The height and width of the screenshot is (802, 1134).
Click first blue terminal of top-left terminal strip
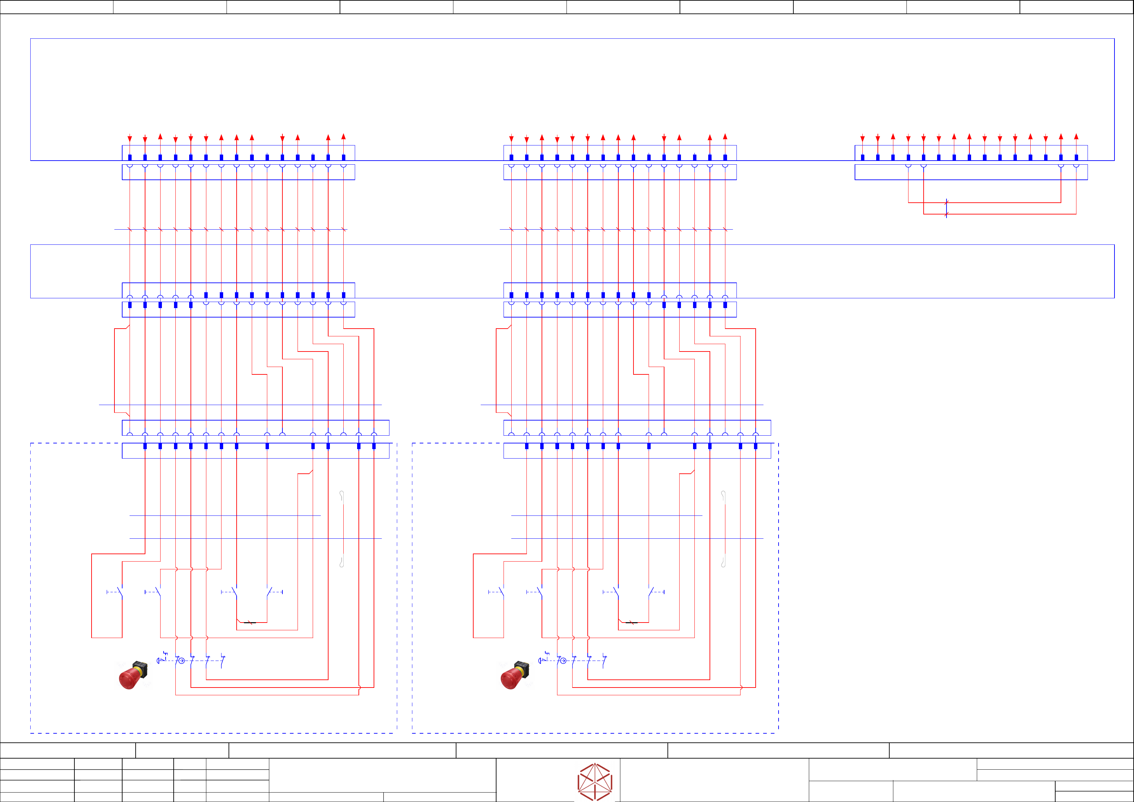[130, 157]
